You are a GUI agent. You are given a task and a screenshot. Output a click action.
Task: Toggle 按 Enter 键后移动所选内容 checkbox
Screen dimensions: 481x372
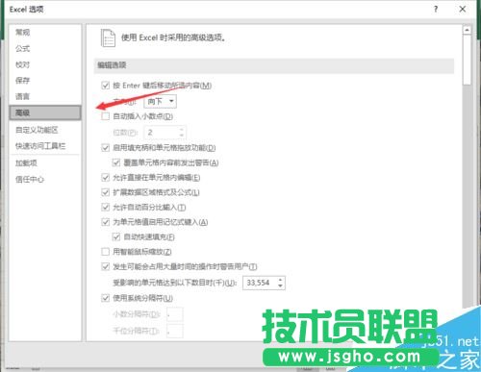105,86
